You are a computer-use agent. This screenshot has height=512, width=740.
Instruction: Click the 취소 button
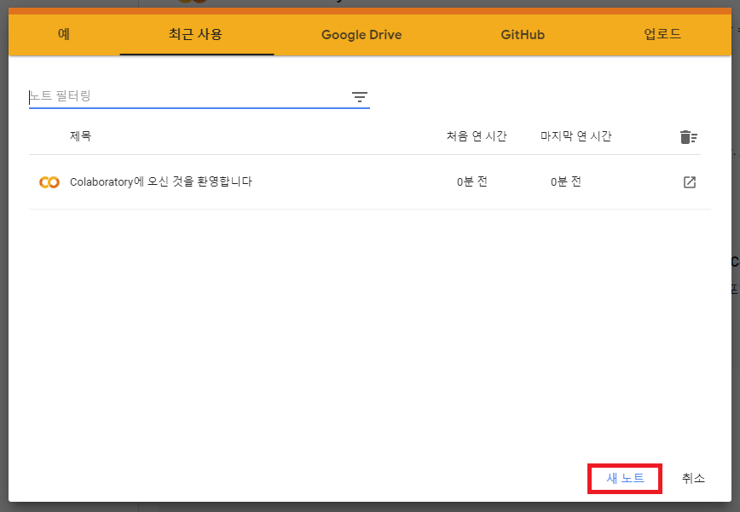693,479
